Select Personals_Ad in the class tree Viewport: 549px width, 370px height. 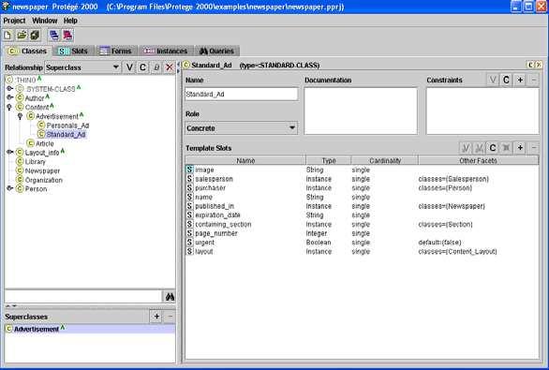click(x=67, y=126)
